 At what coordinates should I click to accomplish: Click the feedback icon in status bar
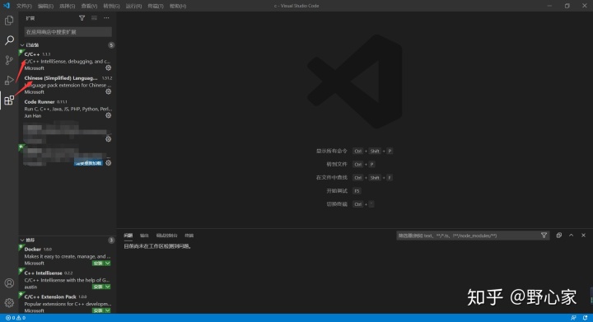click(573, 318)
